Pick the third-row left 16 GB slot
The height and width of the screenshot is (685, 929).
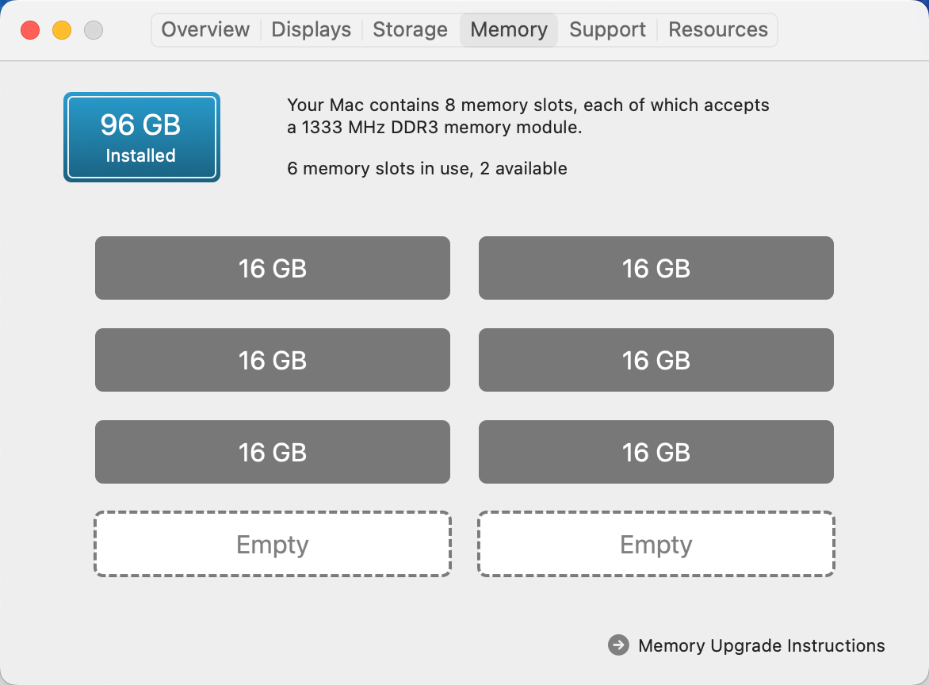tap(273, 452)
